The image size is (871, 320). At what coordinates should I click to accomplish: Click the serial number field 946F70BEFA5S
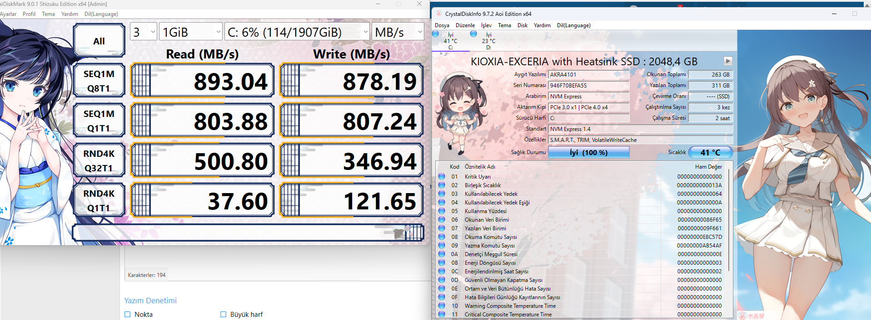[589, 85]
